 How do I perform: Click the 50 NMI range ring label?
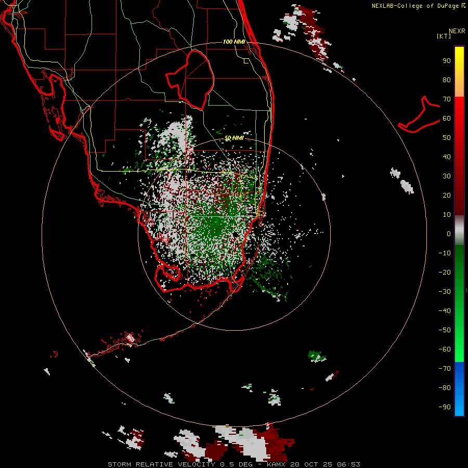(234, 138)
